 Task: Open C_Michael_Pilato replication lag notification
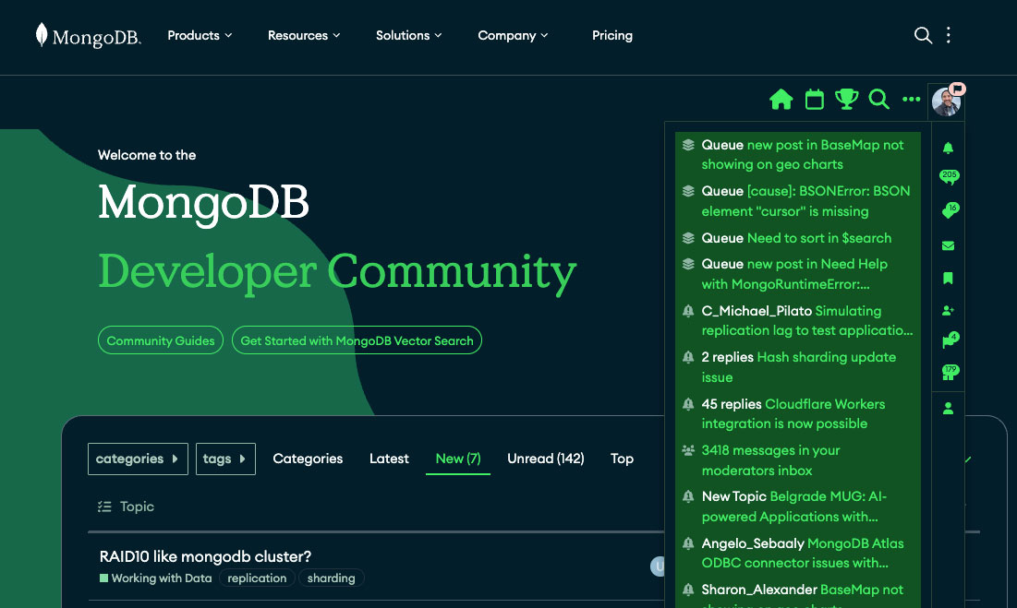798,320
